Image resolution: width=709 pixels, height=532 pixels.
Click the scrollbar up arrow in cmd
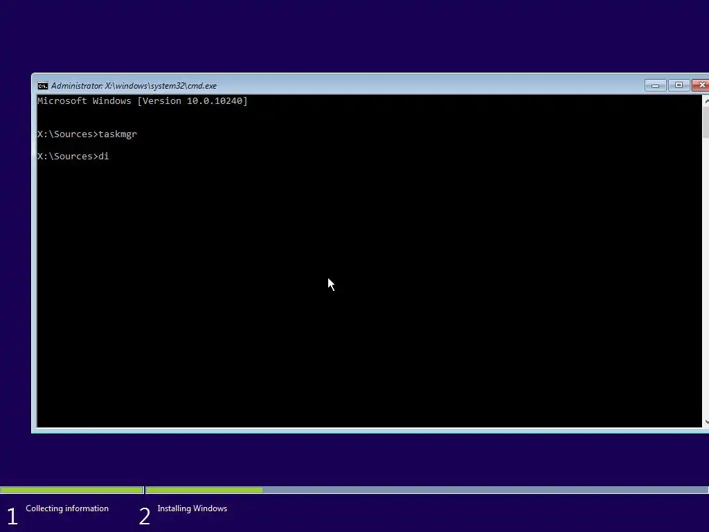click(x=706, y=101)
